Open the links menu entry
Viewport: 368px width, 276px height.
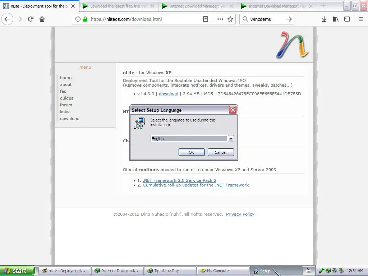65,111
